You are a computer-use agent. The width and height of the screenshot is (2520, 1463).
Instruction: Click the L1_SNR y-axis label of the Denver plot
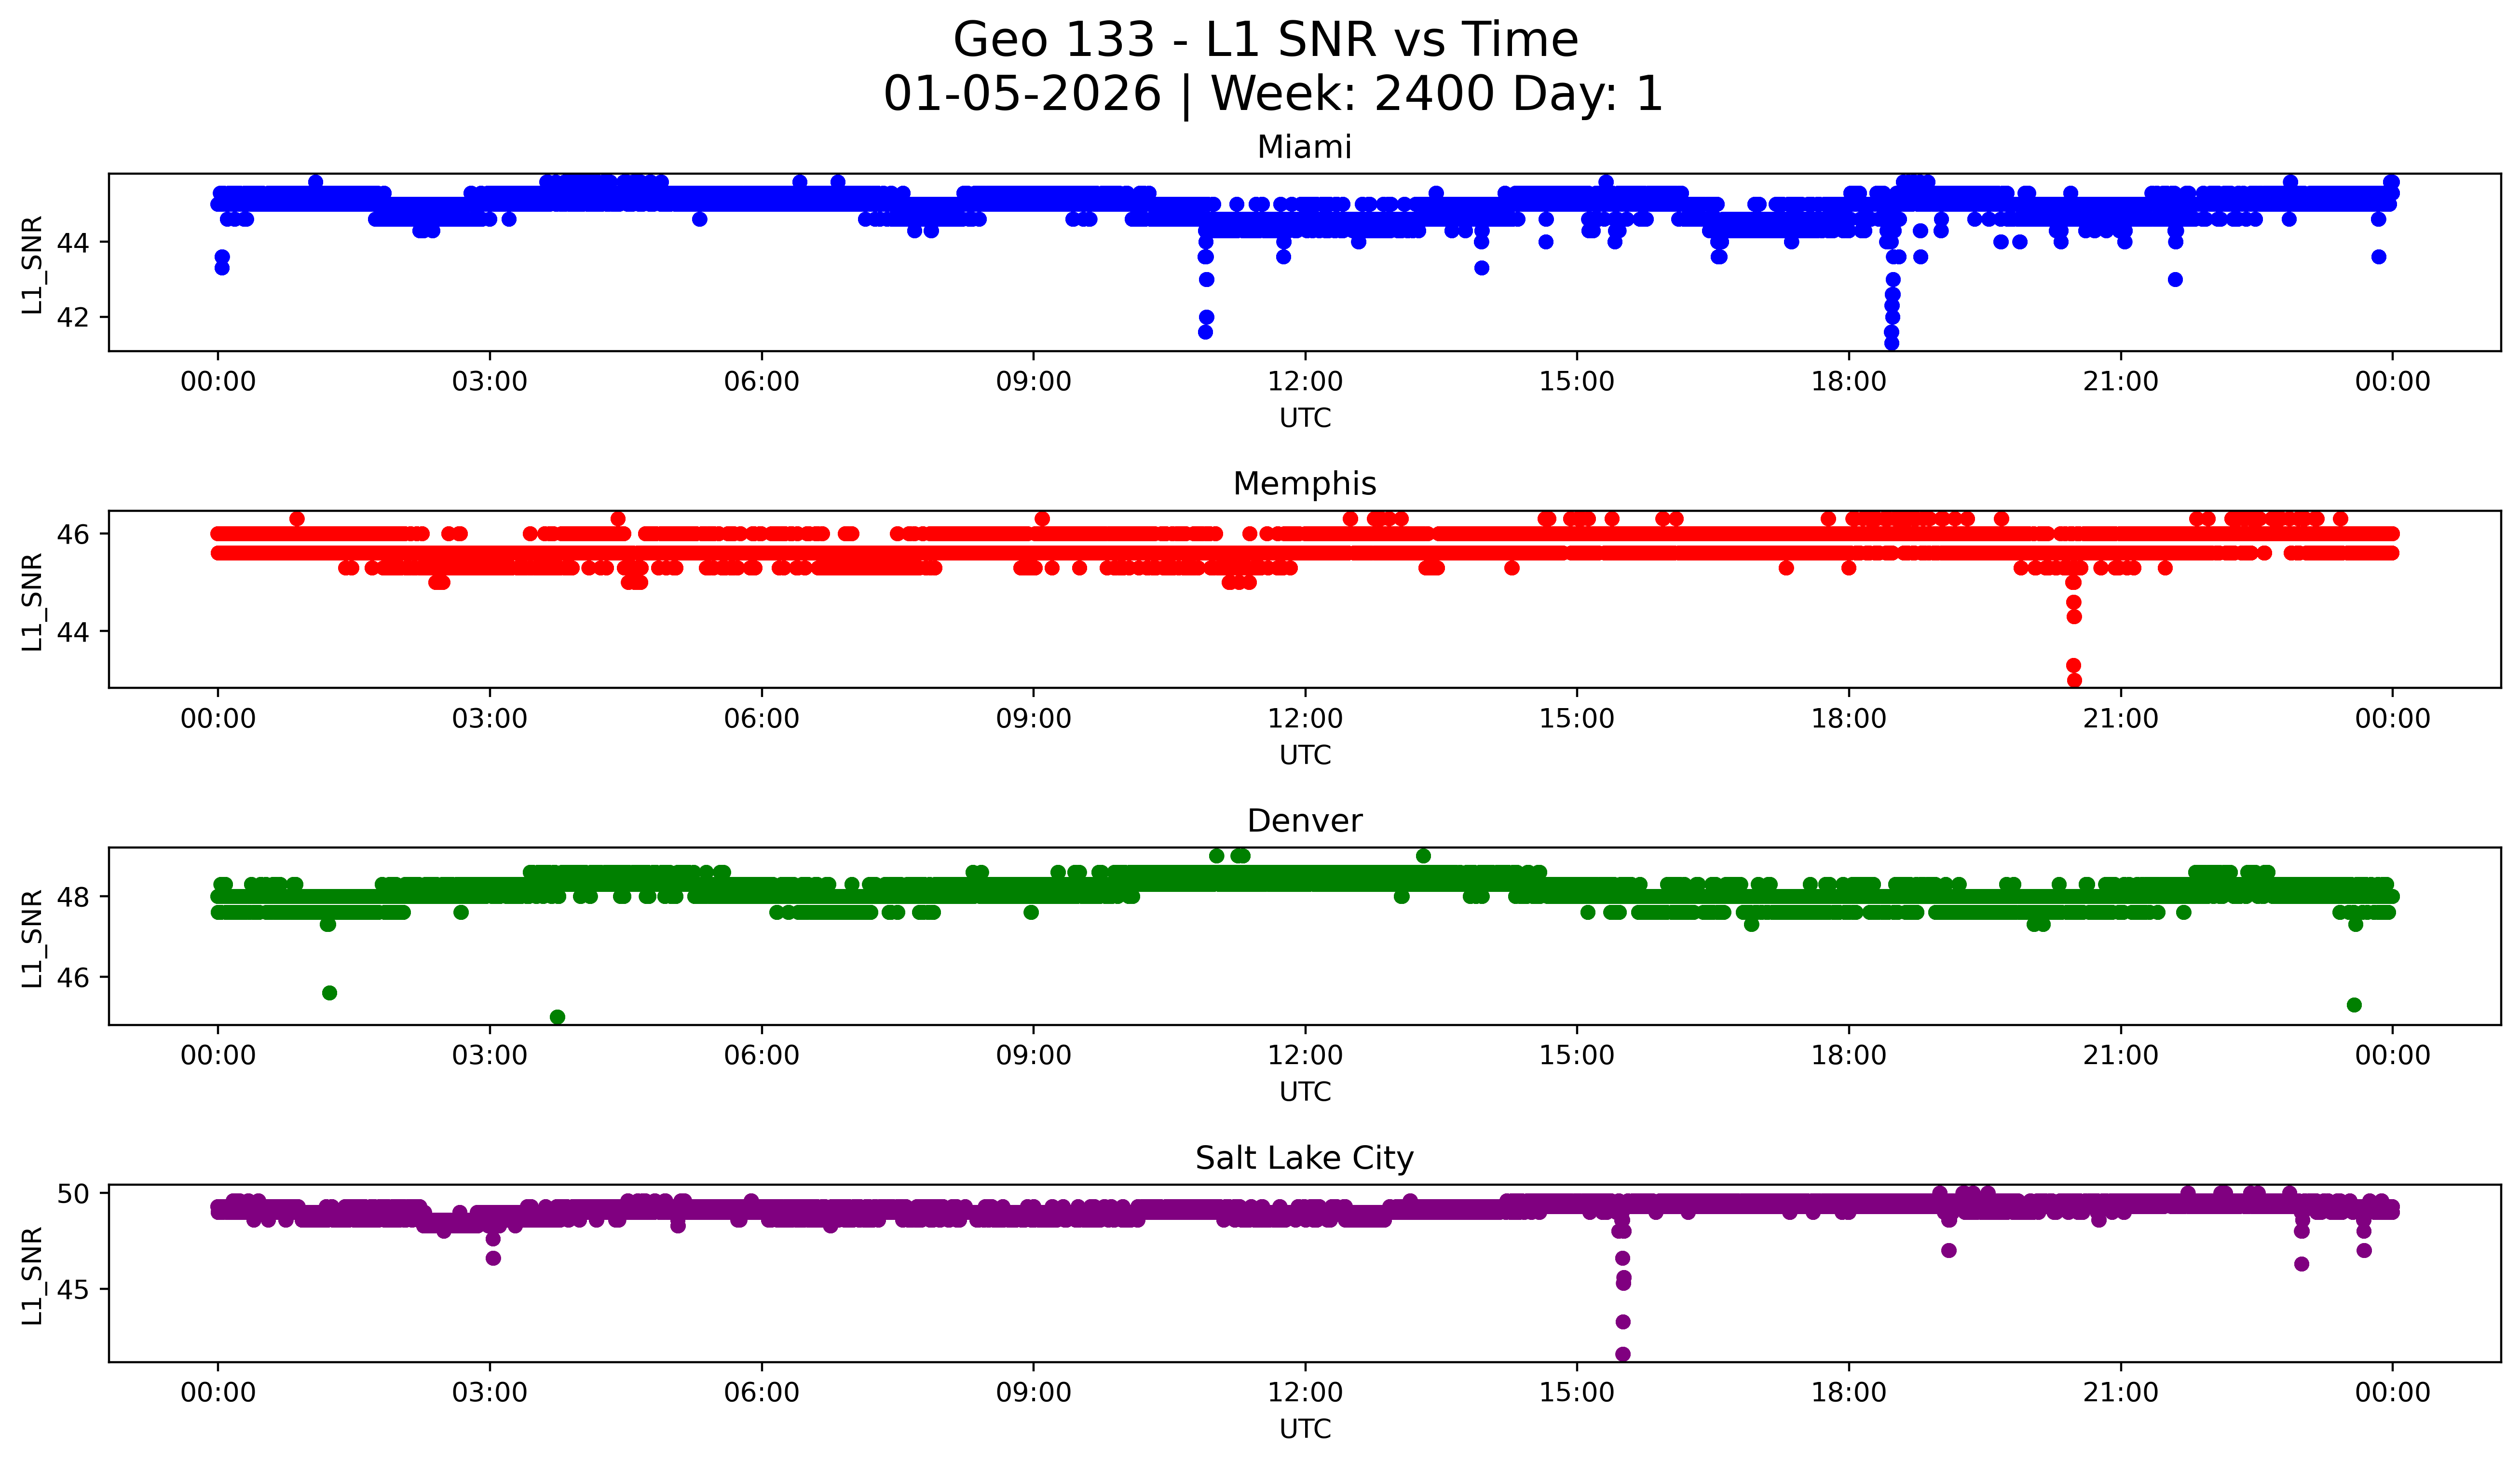[x=32, y=938]
